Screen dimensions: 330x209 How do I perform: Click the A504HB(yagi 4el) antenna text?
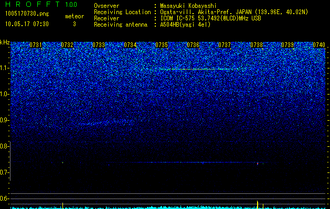click(185, 25)
